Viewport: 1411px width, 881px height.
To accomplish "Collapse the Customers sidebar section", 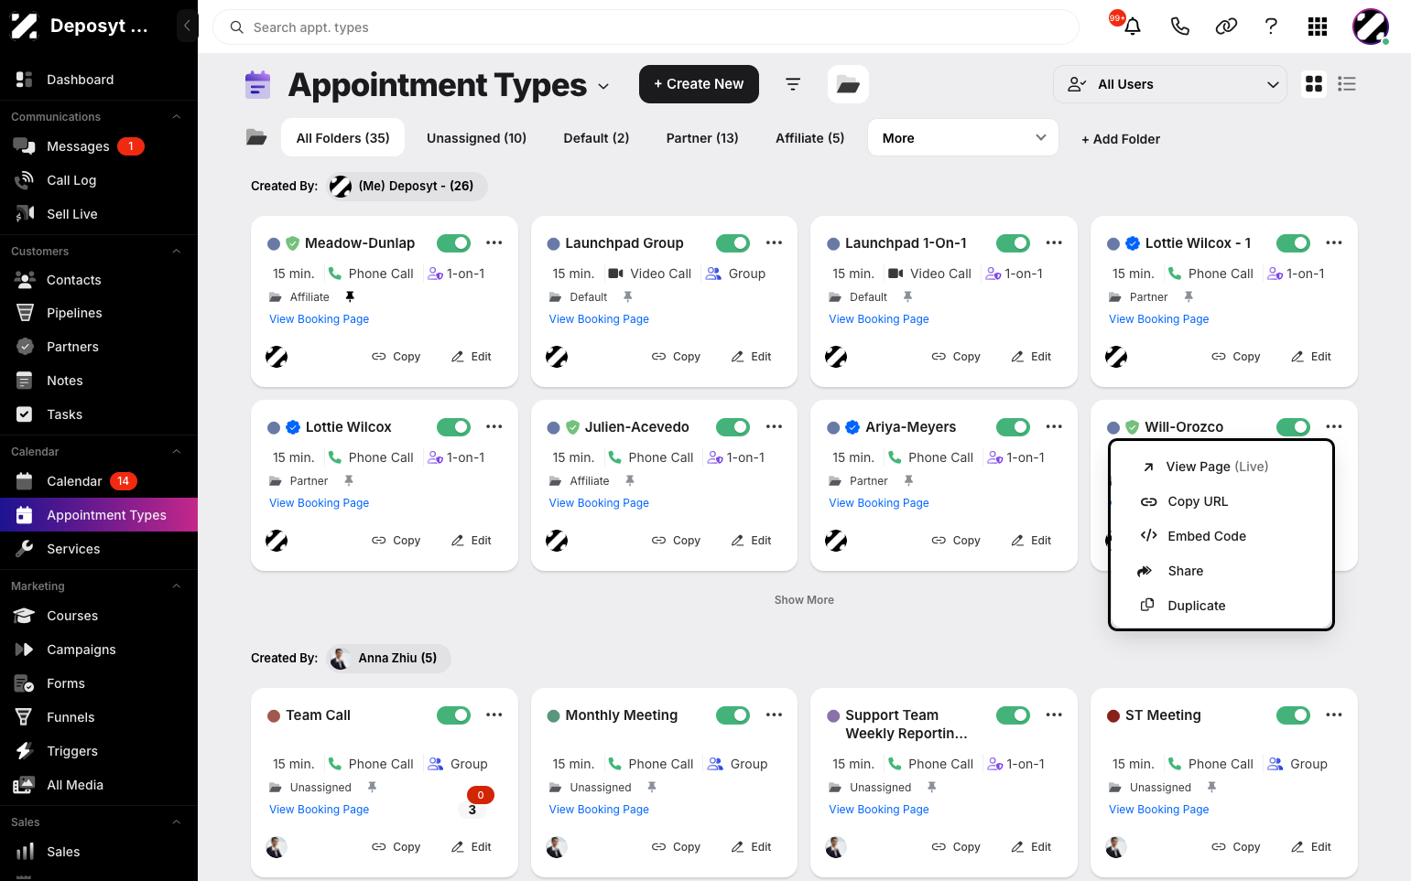I will pyautogui.click(x=177, y=252).
